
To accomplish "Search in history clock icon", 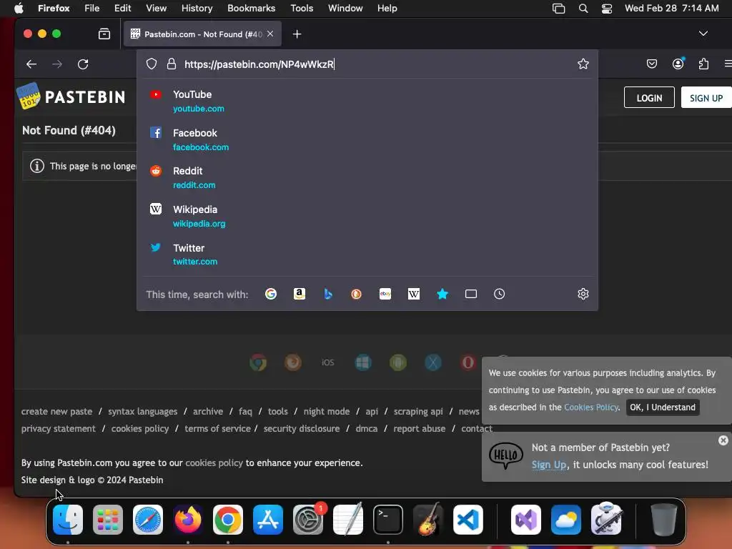I will 499,294.
